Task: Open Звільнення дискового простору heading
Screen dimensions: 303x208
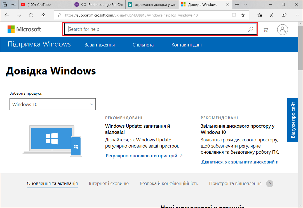Action: click(x=238, y=129)
